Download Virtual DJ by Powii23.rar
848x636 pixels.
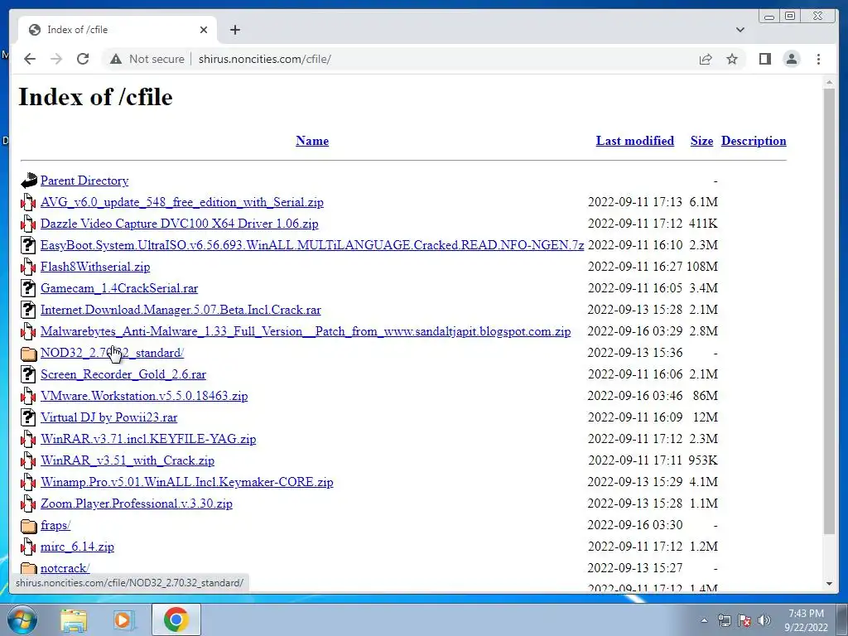click(x=108, y=417)
